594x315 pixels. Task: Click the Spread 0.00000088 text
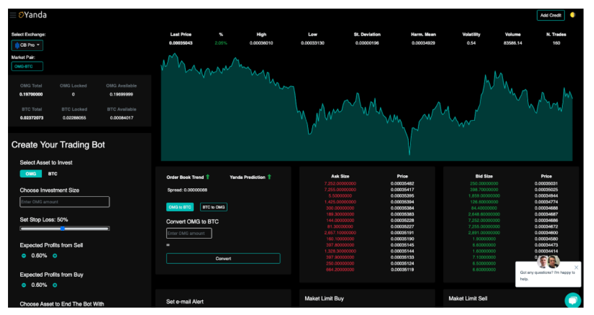coord(187,190)
